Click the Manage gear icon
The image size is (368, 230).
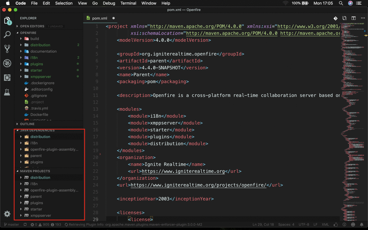(x=7, y=214)
